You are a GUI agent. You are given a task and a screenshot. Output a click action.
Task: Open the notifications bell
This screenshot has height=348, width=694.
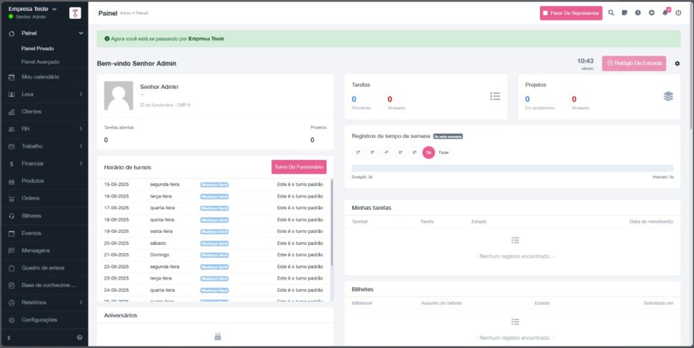665,13
